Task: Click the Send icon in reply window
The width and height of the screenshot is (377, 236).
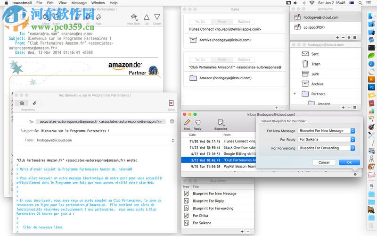Action: (171, 103)
